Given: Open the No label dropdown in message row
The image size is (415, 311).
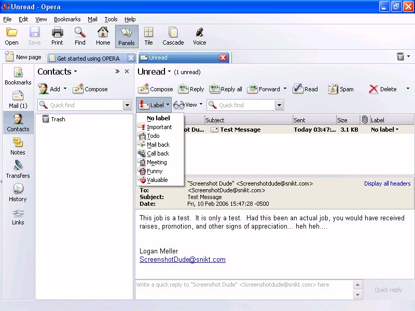Looking at the screenshot, I should tap(385, 130).
